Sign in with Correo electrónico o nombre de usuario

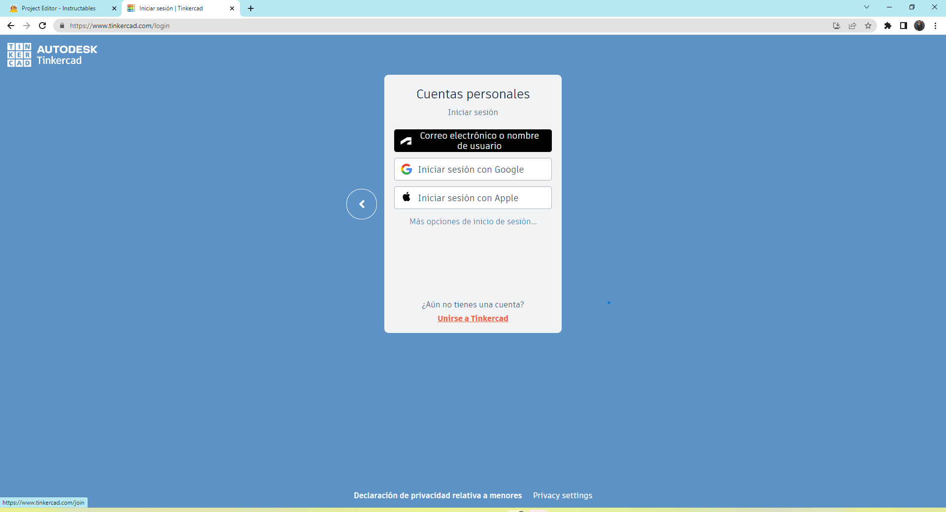point(473,141)
